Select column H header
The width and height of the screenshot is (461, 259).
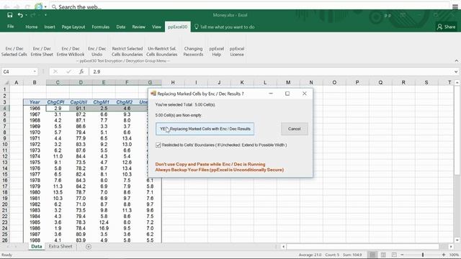click(x=173, y=83)
